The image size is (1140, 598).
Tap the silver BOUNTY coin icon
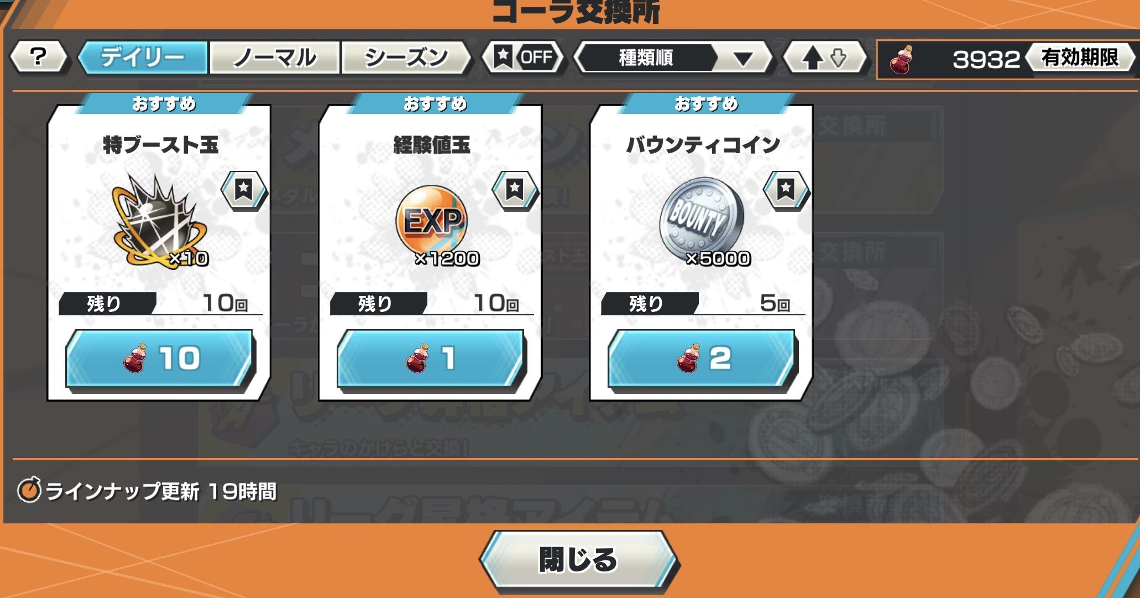pyautogui.click(x=702, y=219)
